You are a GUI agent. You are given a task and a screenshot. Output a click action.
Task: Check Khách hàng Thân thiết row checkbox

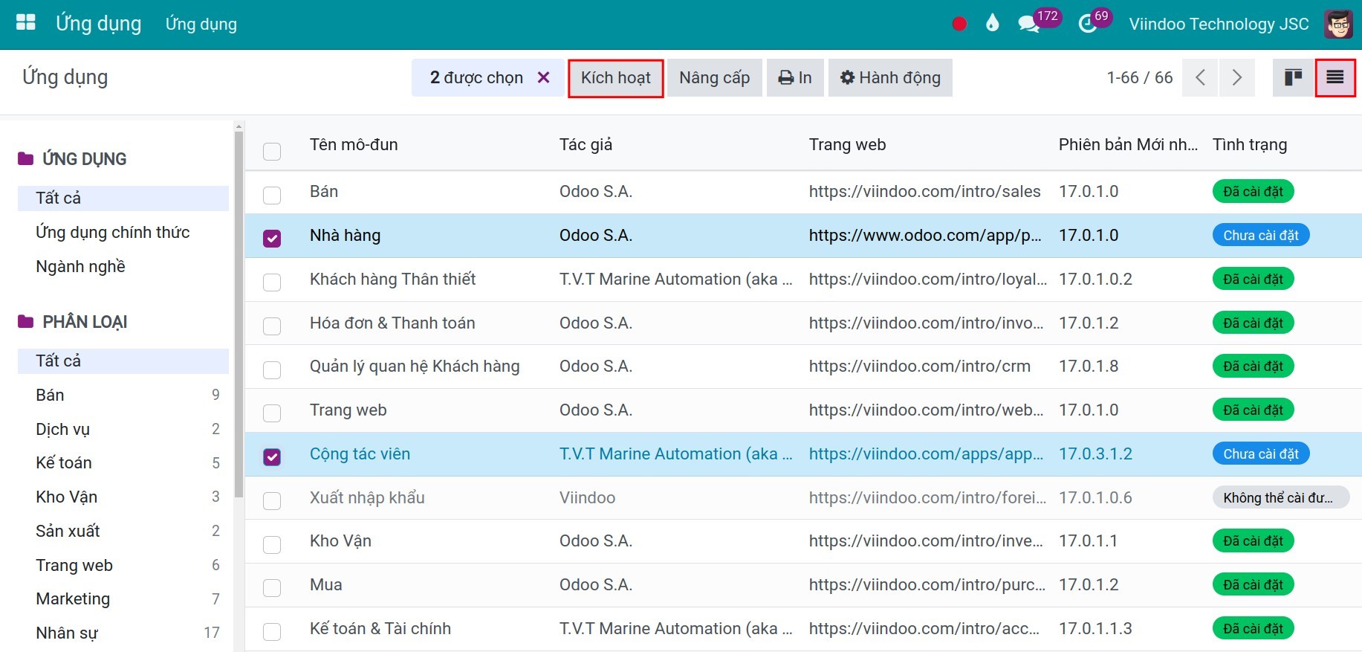tap(272, 282)
